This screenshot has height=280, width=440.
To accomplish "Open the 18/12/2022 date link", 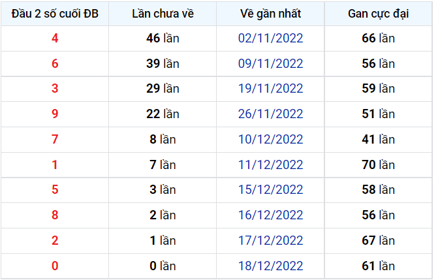I will [270, 266].
